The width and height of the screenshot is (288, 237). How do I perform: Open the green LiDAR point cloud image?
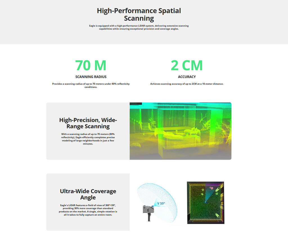point(180,131)
